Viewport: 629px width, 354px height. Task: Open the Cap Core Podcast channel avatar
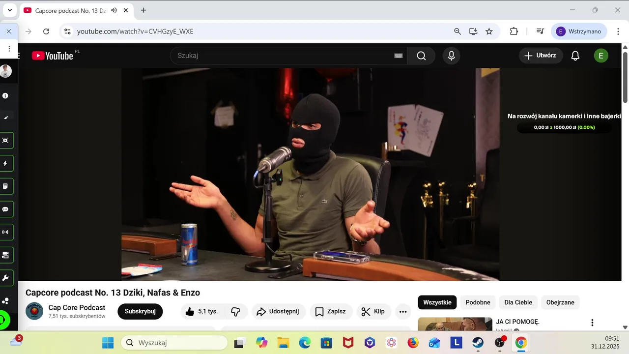[x=34, y=311]
